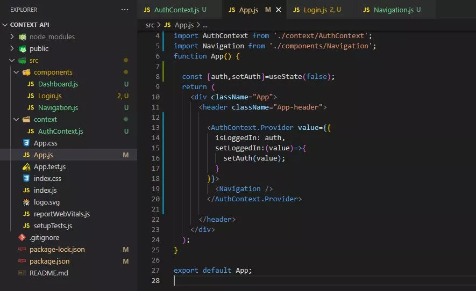Click the JS icon in the breadcrumb
The height and width of the screenshot is (291, 476).
(167, 25)
